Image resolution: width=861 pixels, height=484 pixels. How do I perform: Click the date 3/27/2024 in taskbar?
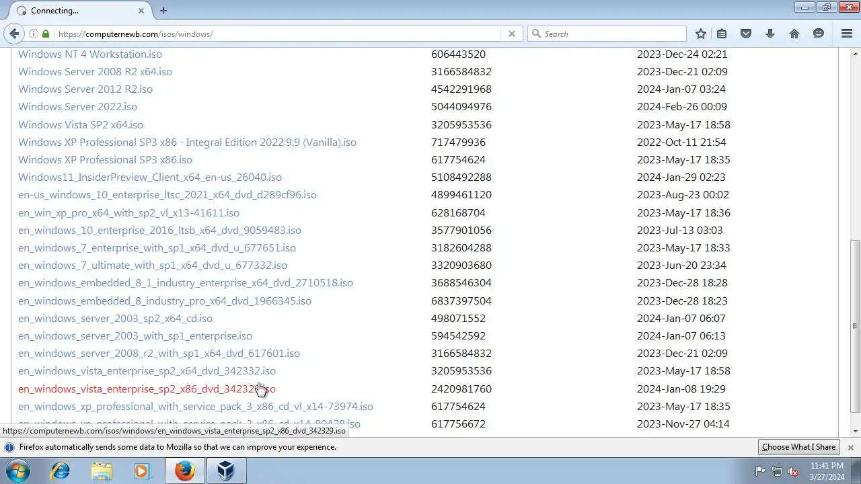827,477
